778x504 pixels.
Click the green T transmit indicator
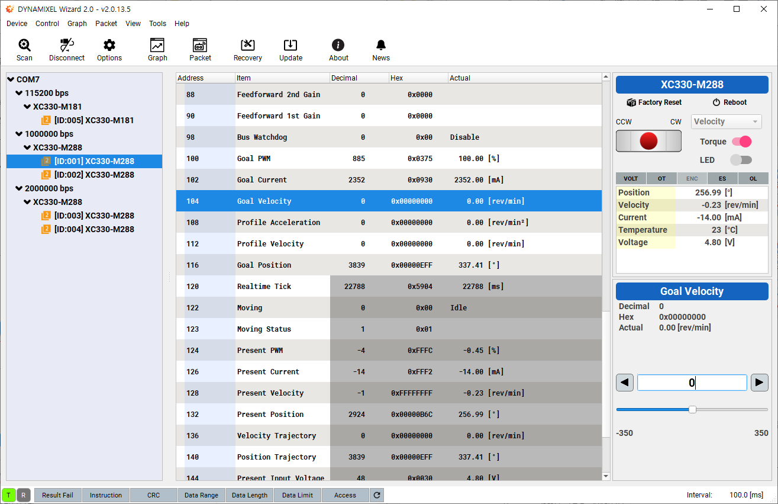pos(9,495)
